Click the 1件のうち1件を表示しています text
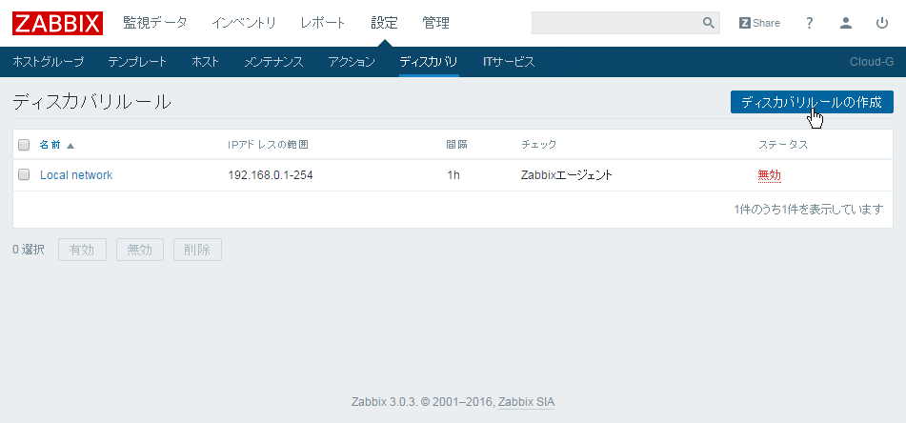The height and width of the screenshot is (423, 906). point(809,210)
